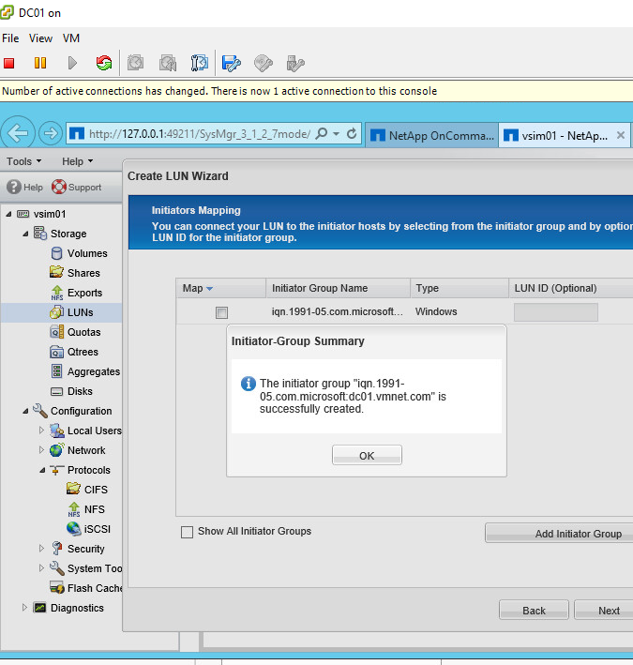Expand the Local Users node
Screen dimensions: 633x665
41,430
